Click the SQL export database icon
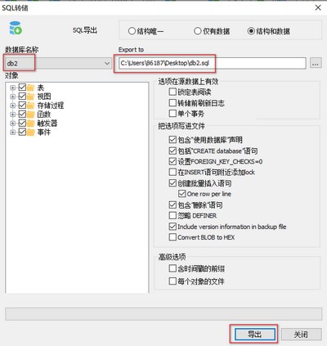Image resolution: width=327 pixels, height=346 pixels. [16, 28]
